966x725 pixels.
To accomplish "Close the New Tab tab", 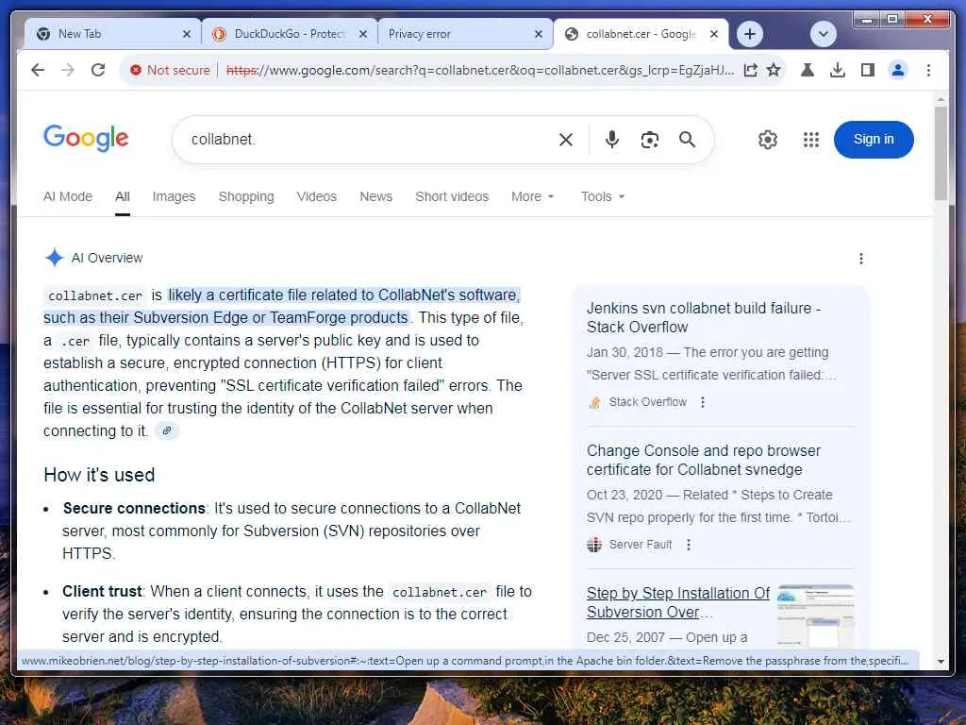I will (x=187, y=35).
